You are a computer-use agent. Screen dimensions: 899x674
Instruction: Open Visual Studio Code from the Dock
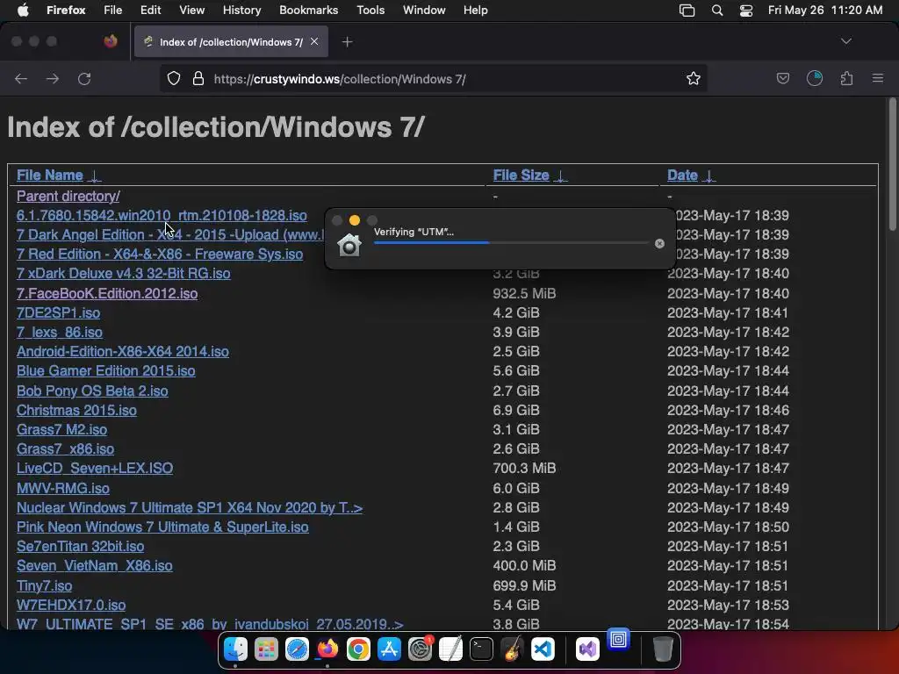coord(543,649)
